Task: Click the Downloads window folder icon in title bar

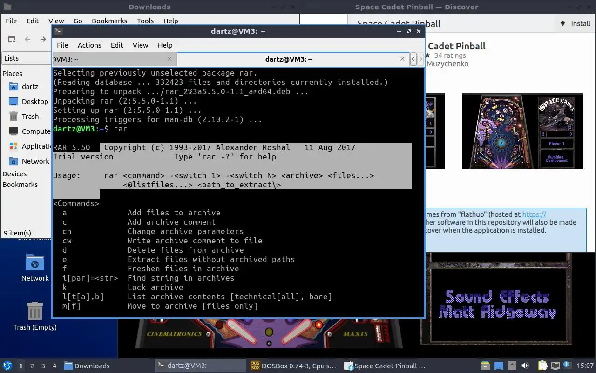Action: tap(7, 7)
